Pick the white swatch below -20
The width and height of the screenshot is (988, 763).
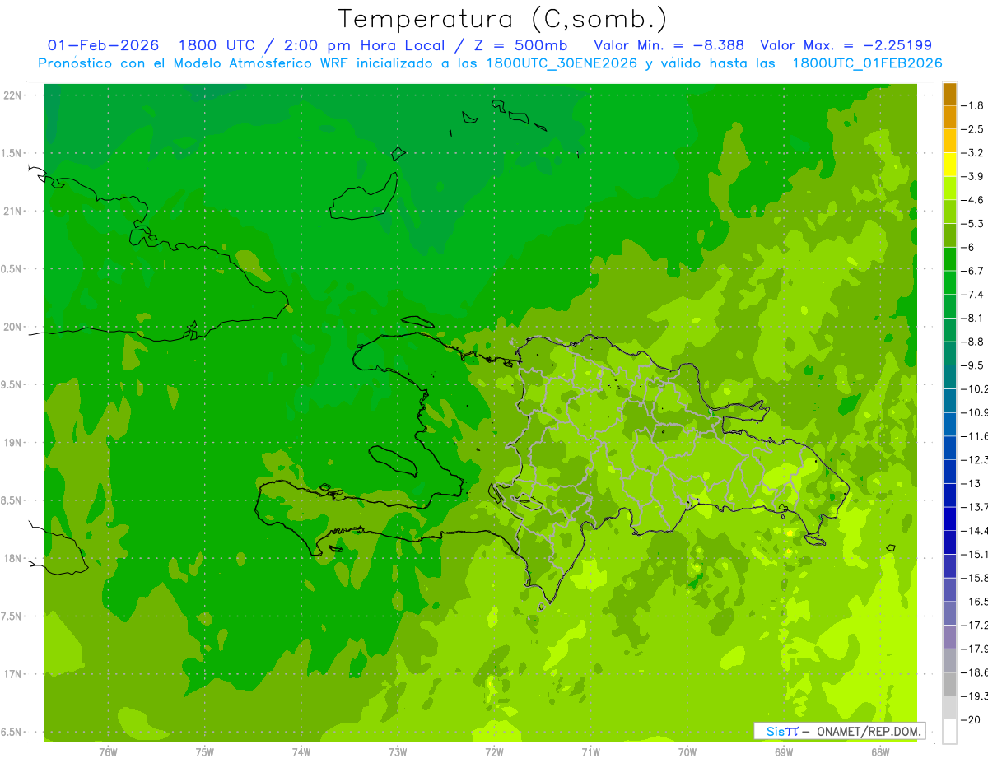click(x=949, y=732)
